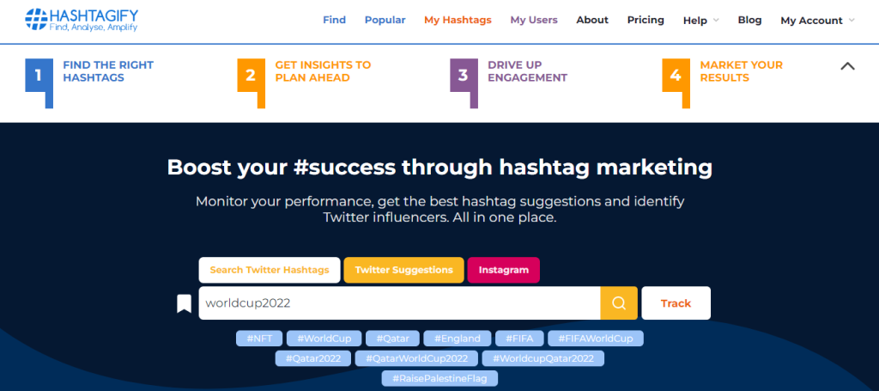Viewport: 879px width, 391px height.
Task: Click the orange step 2 number badge
Action: coord(252,76)
